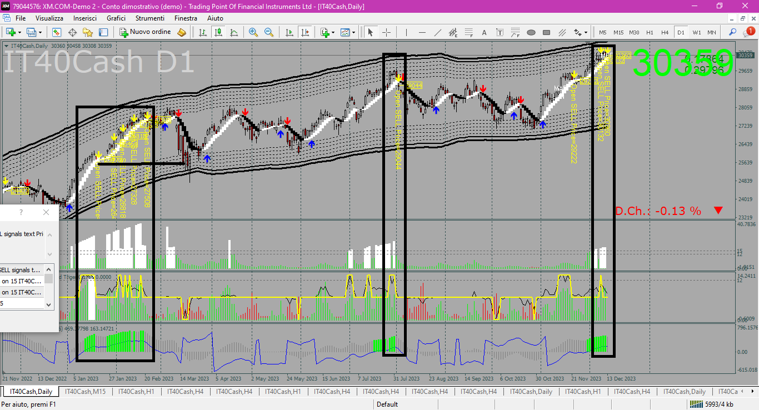
Task: Switch to H1 timeframe
Action: [x=650, y=32]
